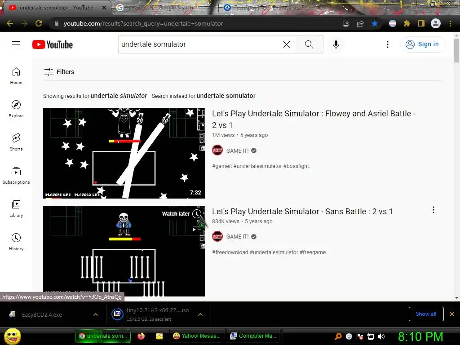Screen dimensions: 460x345
Task: Click the #gameit hashtag
Action: (x=222, y=166)
